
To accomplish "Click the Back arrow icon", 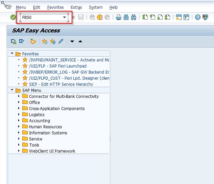I will 92,18.
